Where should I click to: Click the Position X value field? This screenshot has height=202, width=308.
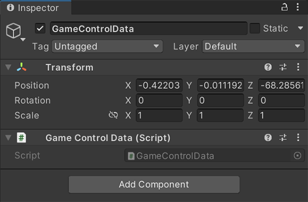click(159, 86)
